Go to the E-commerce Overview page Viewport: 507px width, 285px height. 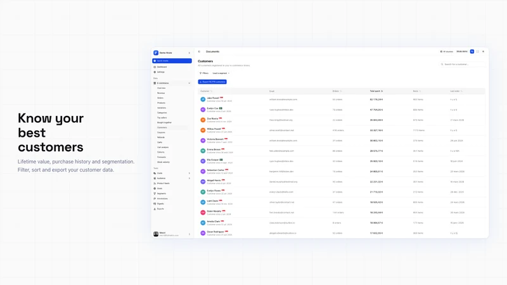(x=162, y=88)
